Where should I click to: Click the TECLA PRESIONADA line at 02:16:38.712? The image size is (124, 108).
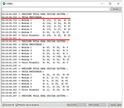[x=23, y=17]
